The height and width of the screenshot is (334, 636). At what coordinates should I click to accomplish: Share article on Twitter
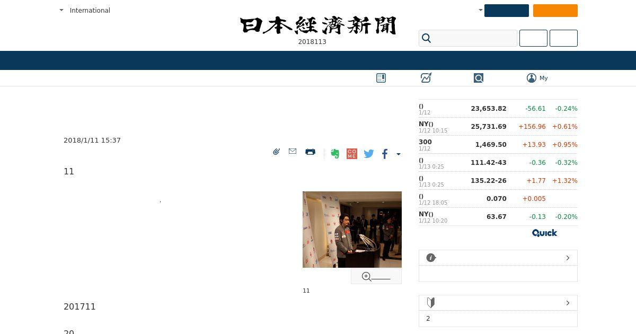click(369, 154)
